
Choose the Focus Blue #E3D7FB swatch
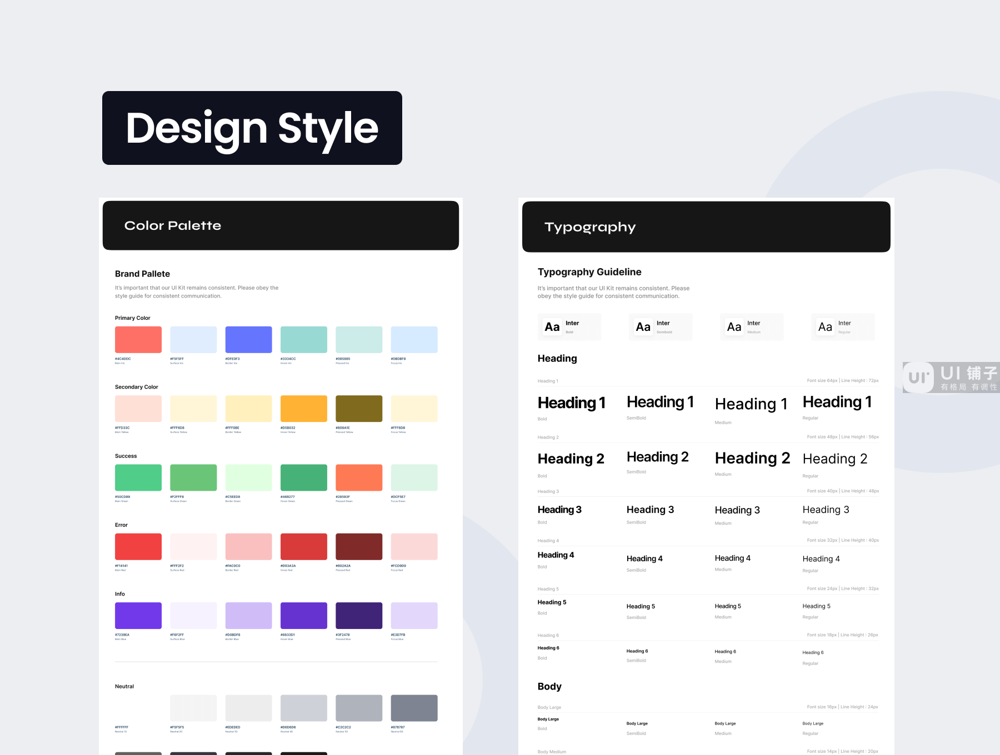point(414,616)
